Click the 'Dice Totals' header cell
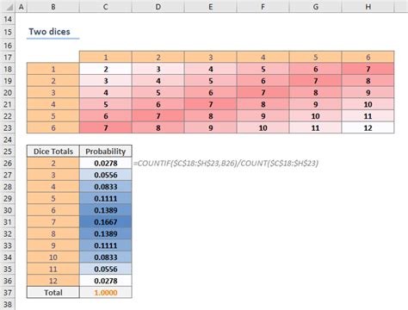This screenshot has width=408, height=310. pos(53,152)
